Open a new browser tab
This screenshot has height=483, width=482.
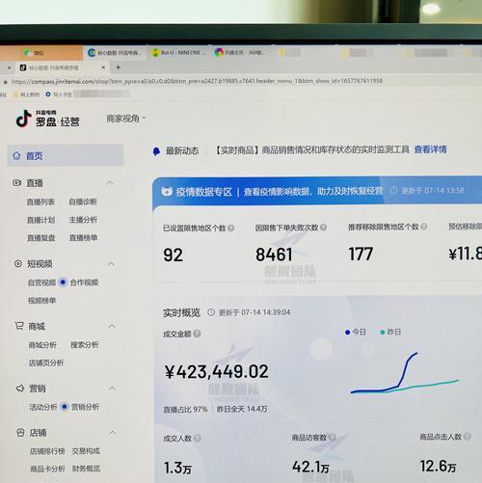pyautogui.click(x=119, y=67)
